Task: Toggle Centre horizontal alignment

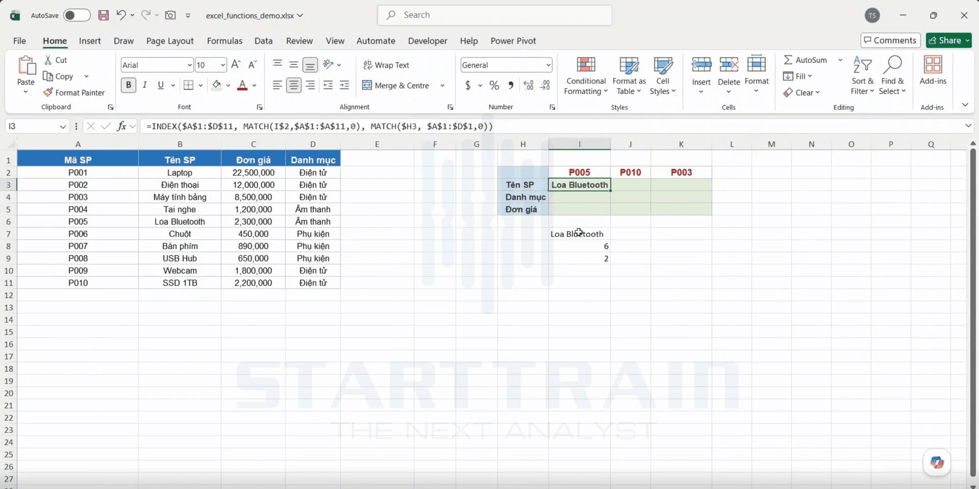Action: [293, 85]
